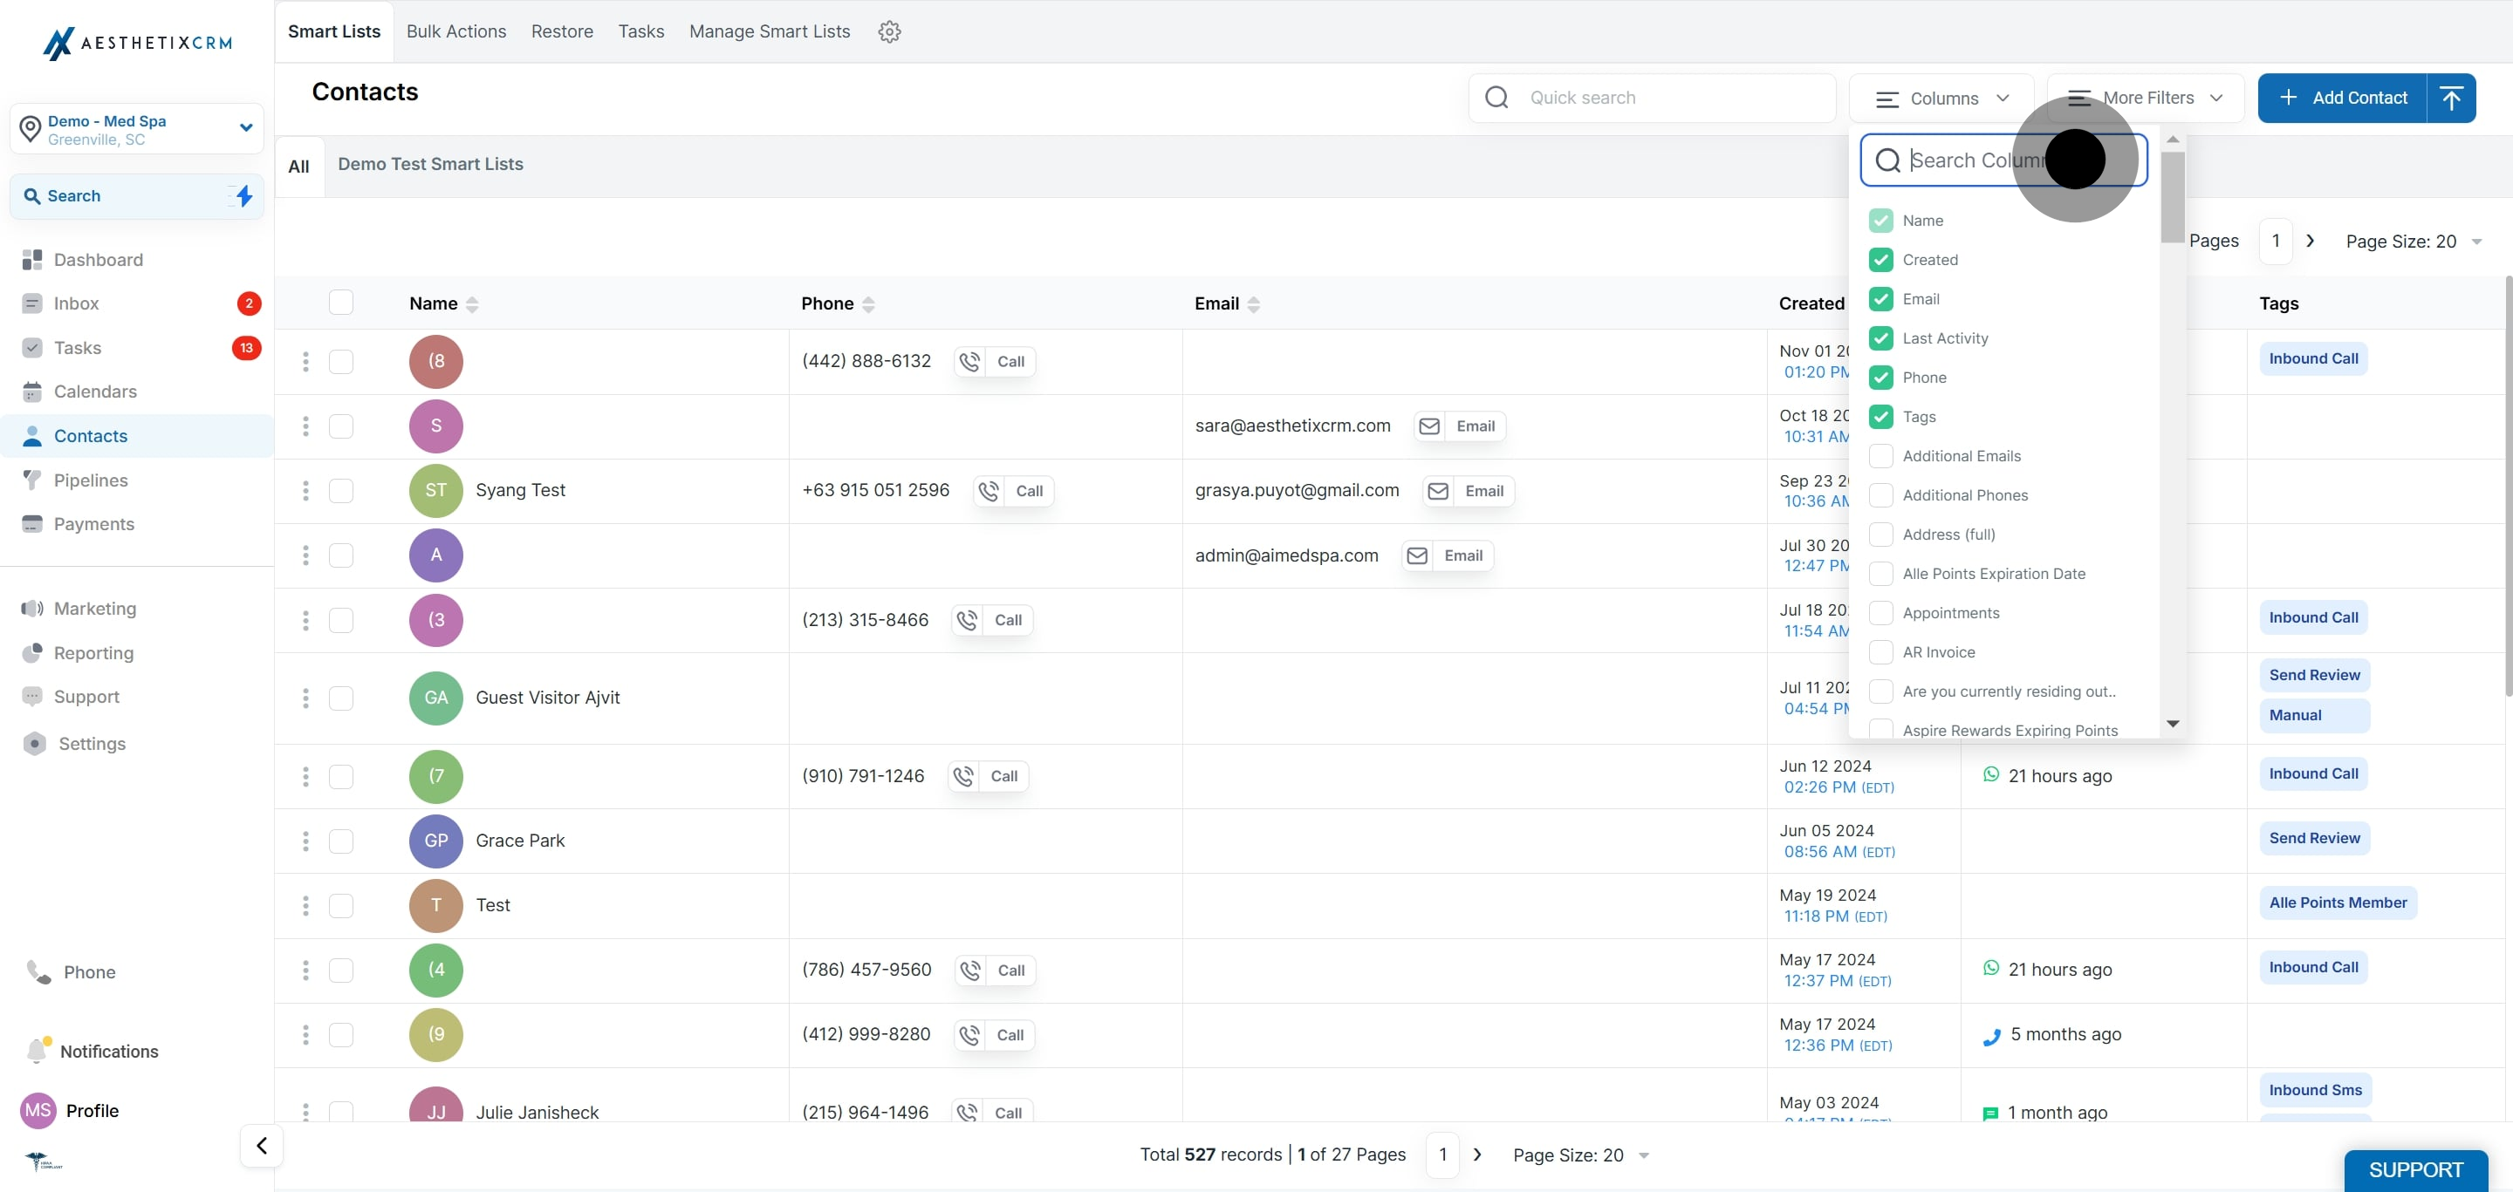Screen dimensions: 2513x1192
Task: Open the smart lists settings gear icon
Action: (889, 31)
